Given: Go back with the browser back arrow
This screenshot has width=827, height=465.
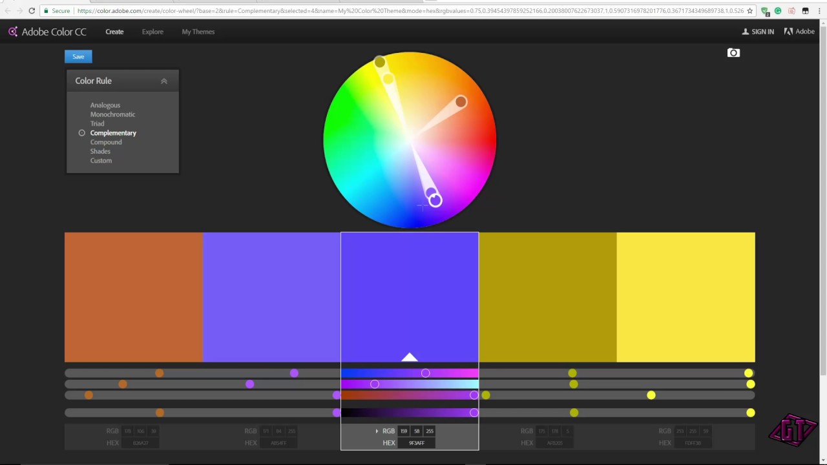Looking at the screenshot, I should [6, 11].
